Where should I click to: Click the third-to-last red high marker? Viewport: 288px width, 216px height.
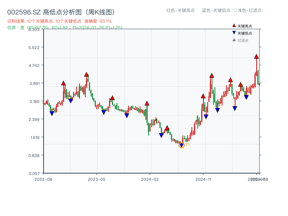(230, 80)
